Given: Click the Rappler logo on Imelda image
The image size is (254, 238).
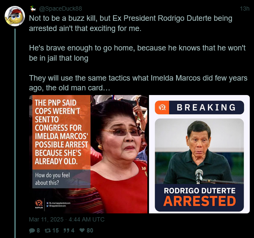Looking at the screenshot, I should [x=39, y=204].
